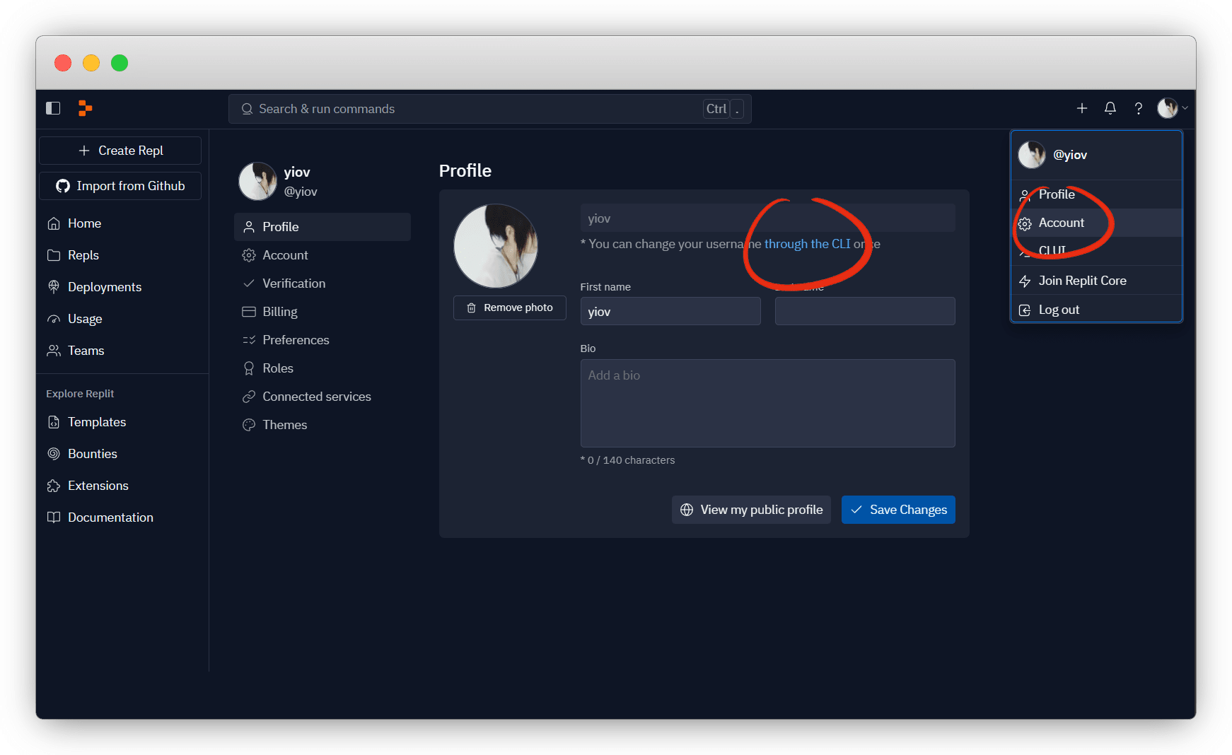Select Account in the user dropdown menu
Viewport: 1232px width, 755px height.
click(x=1061, y=223)
